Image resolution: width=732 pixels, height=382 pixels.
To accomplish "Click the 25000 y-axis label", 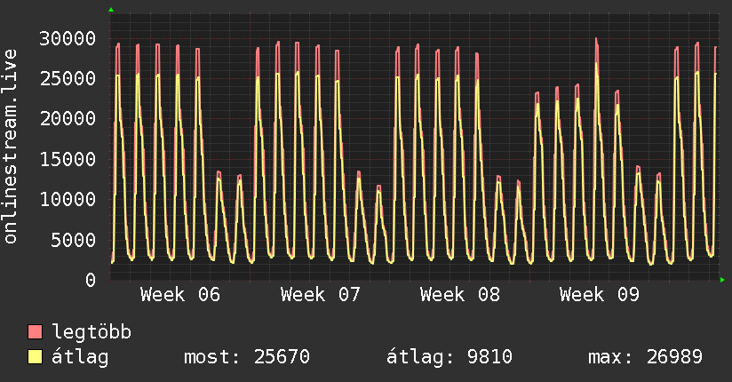I will click(x=68, y=79).
